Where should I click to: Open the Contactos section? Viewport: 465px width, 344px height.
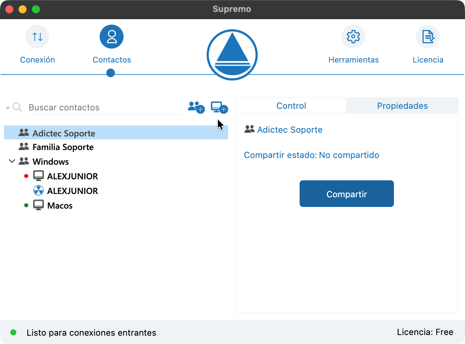pyautogui.click(x=112, y=45)
